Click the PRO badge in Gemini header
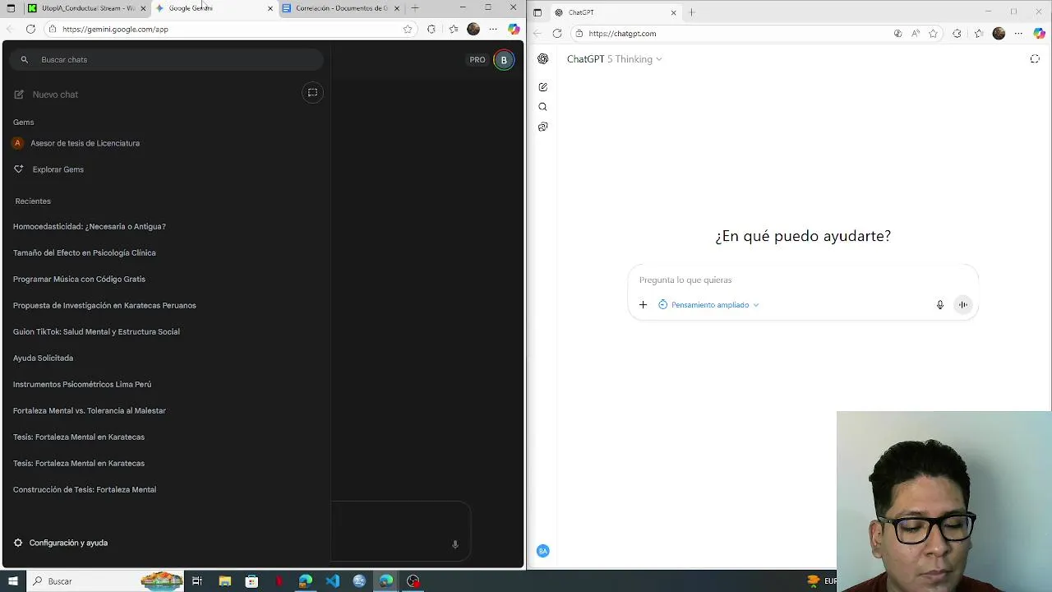Image resolution: width=1052 pixels, height=592 pixels. tap(478, 60)
